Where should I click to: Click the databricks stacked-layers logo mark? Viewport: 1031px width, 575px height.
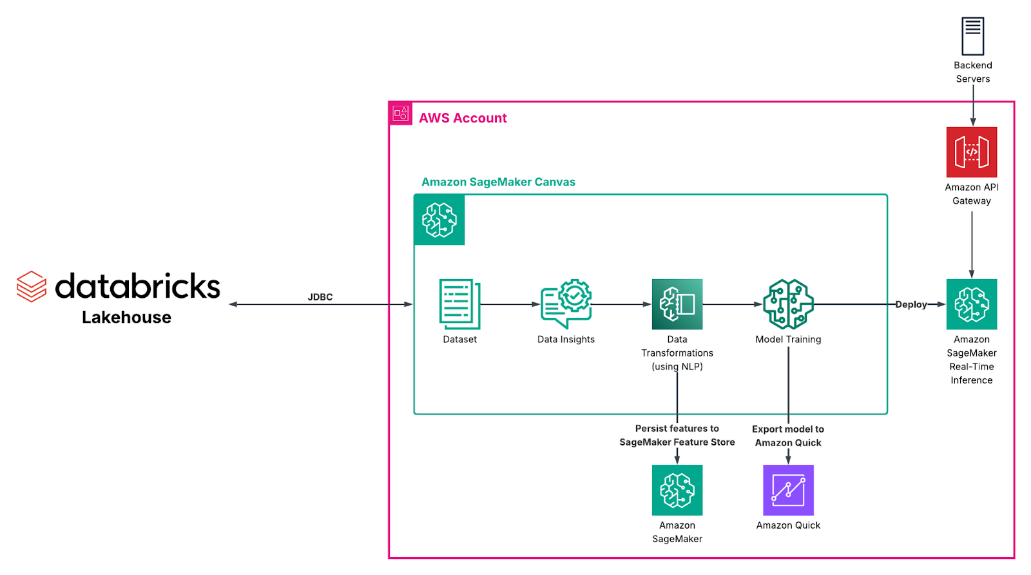tap(32, 286)
